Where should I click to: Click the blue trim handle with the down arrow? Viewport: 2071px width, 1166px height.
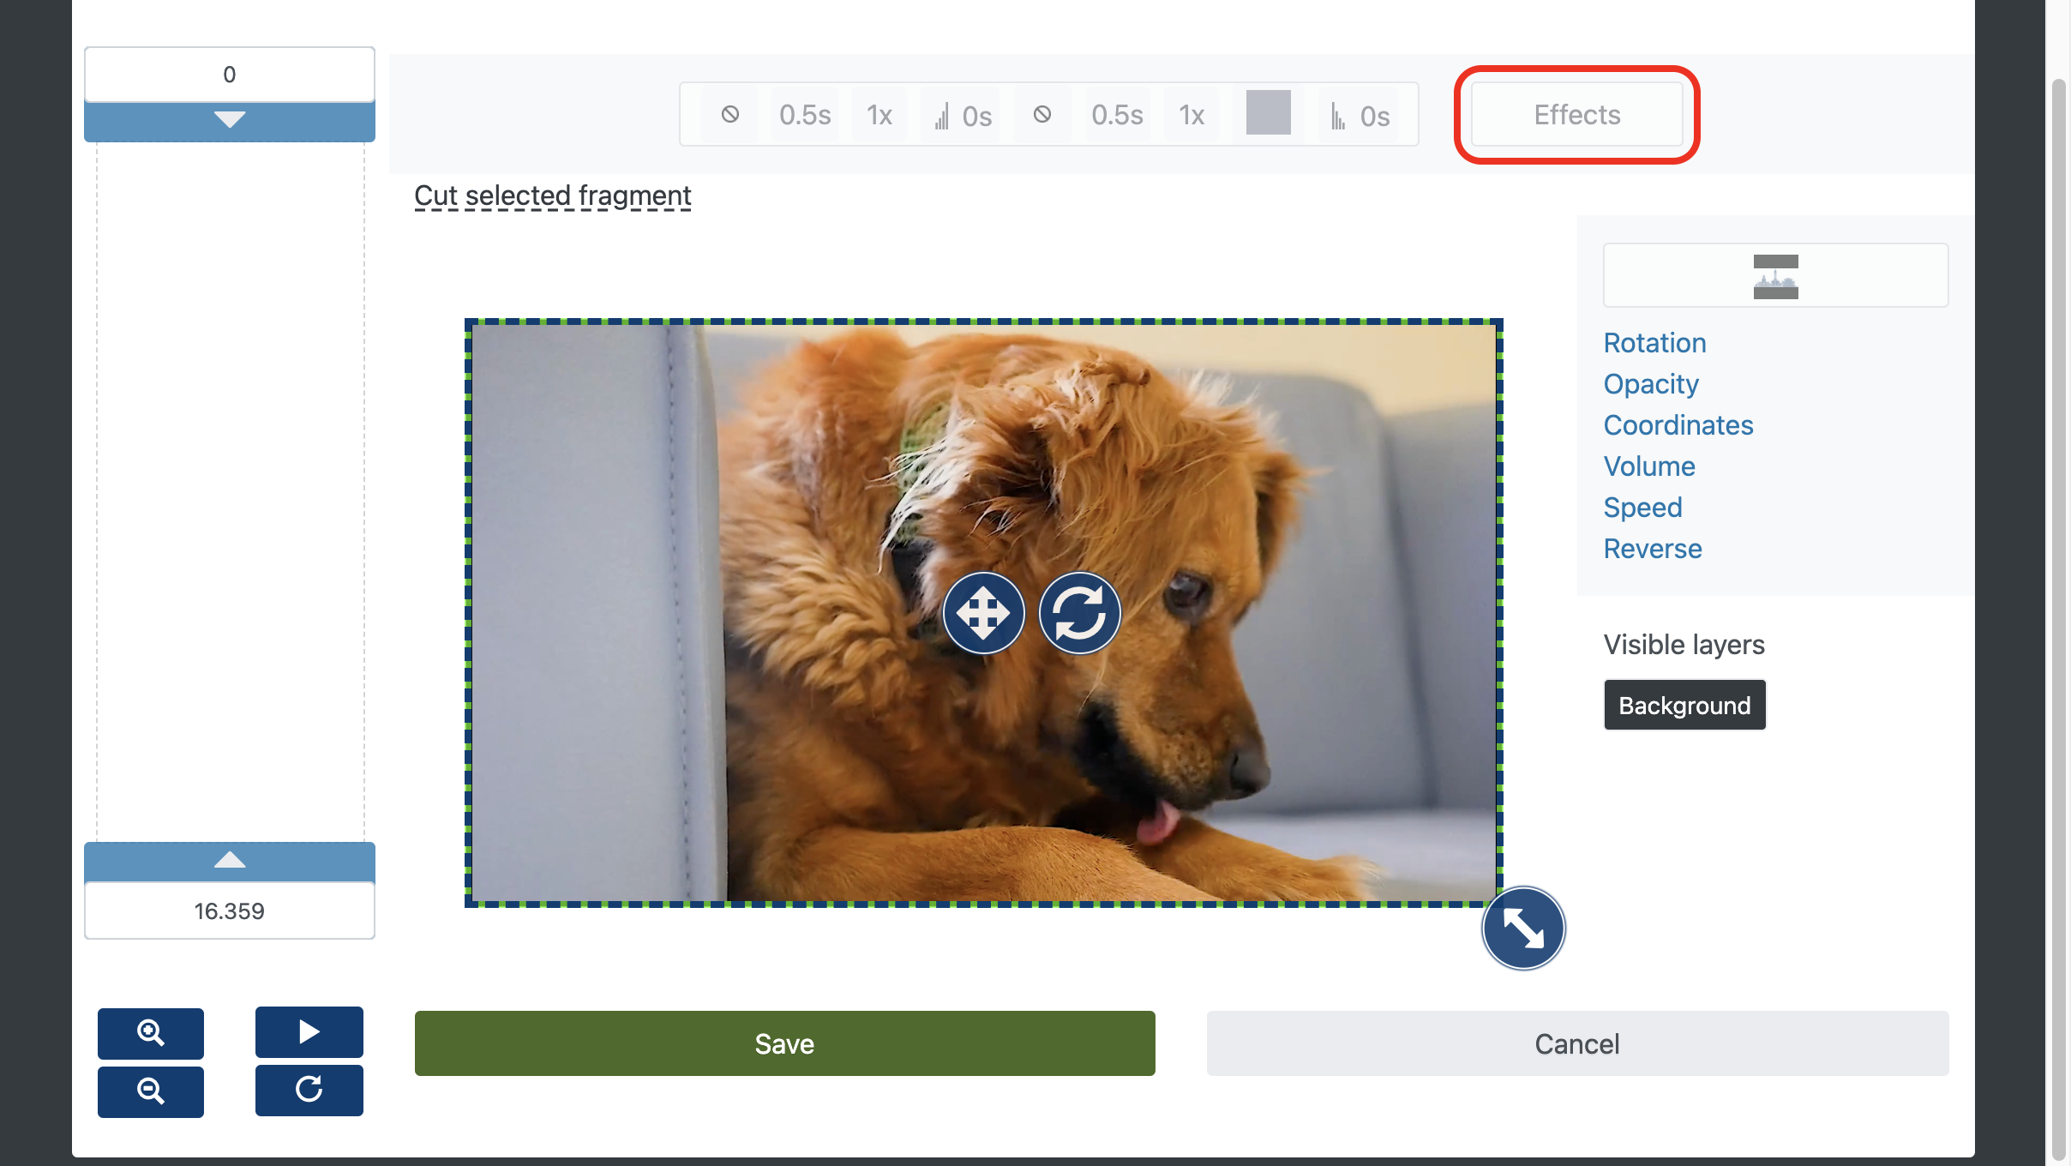(x=230, y=121)
